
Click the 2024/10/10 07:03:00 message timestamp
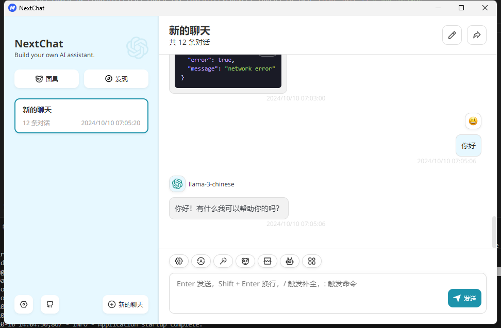click(x=296, y=98)
